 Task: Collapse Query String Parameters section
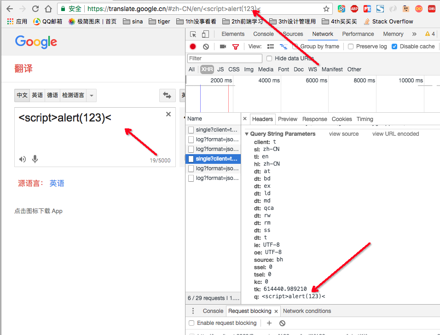(247, 134)
